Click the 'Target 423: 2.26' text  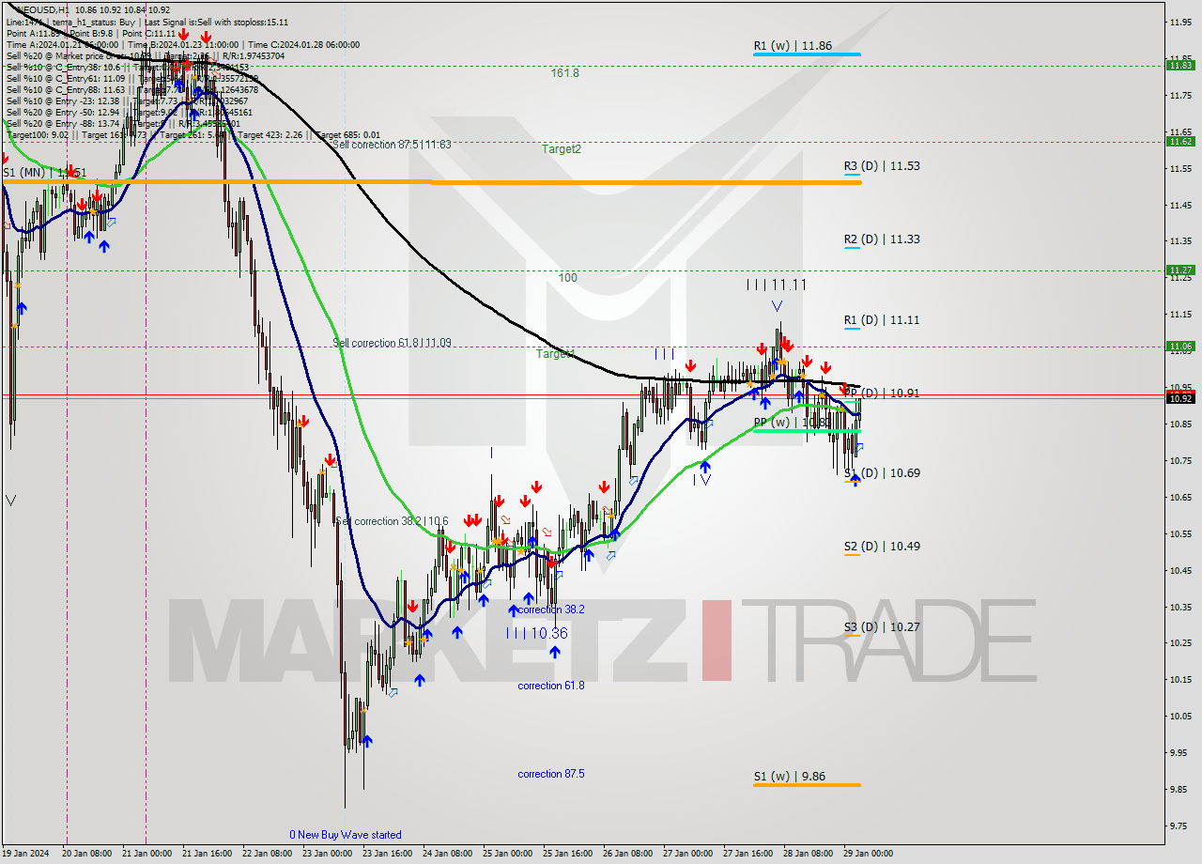(x=272, y=134)
